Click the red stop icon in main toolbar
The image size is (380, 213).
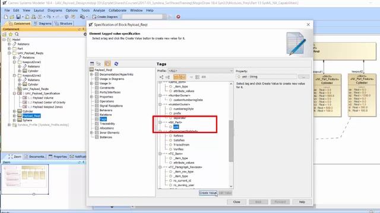pyautogui.click(x=178, y=17)
